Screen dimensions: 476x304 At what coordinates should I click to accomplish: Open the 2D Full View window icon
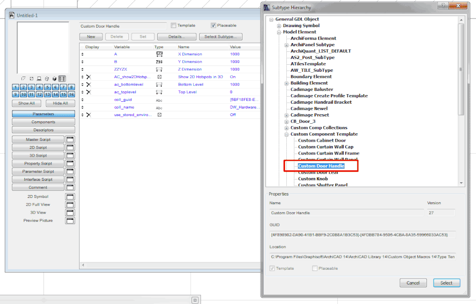[x=70, y=205]
